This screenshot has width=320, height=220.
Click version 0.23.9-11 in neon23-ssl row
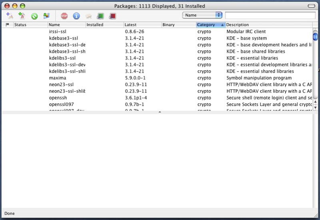click(136, 85)
